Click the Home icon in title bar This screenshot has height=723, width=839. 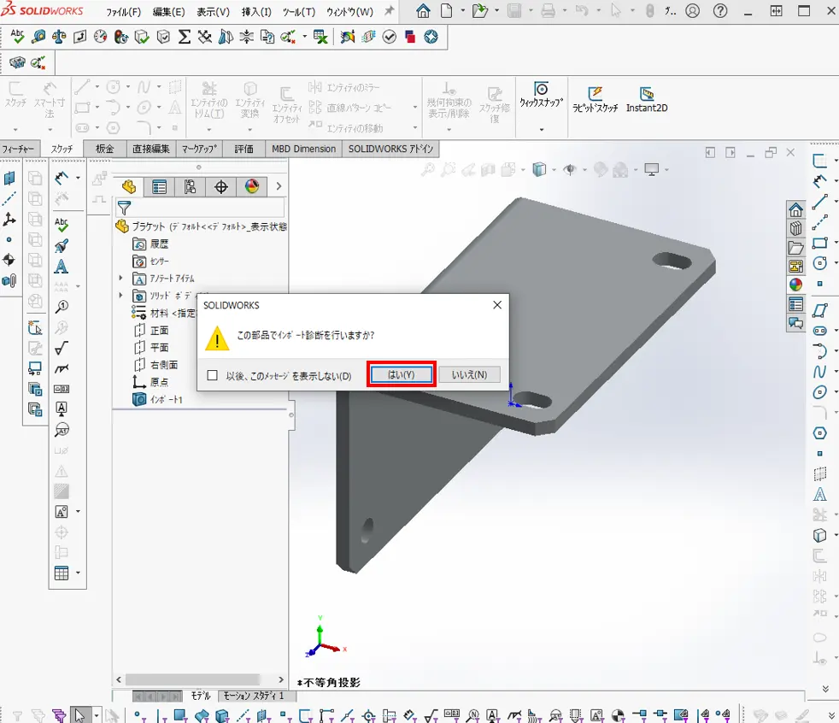tap(423, 11)
